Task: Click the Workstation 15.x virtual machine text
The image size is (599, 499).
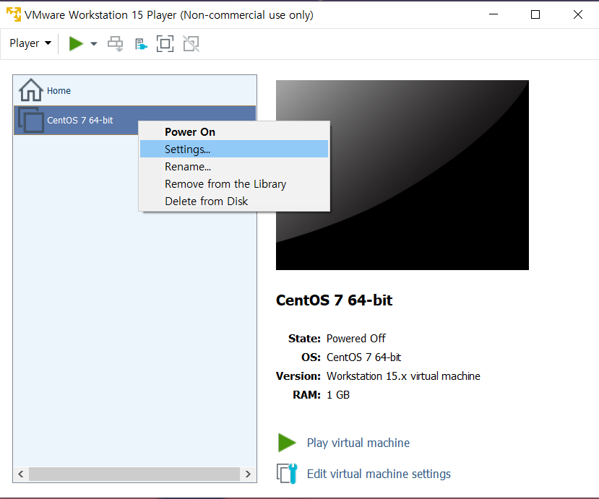Action: (403, 376)
